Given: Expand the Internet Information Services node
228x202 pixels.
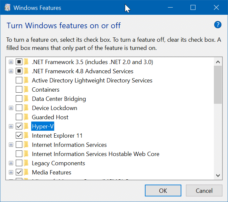Looking at the screenshot, I should (11, 145).
